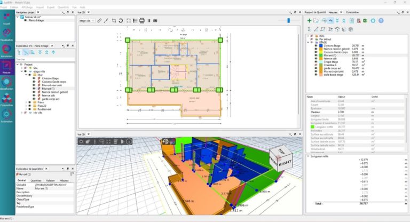The width and height of the screenshot is (410, 222).
Task: Click the rotate icon in 2D view toolbar
Action: [121, 21]
